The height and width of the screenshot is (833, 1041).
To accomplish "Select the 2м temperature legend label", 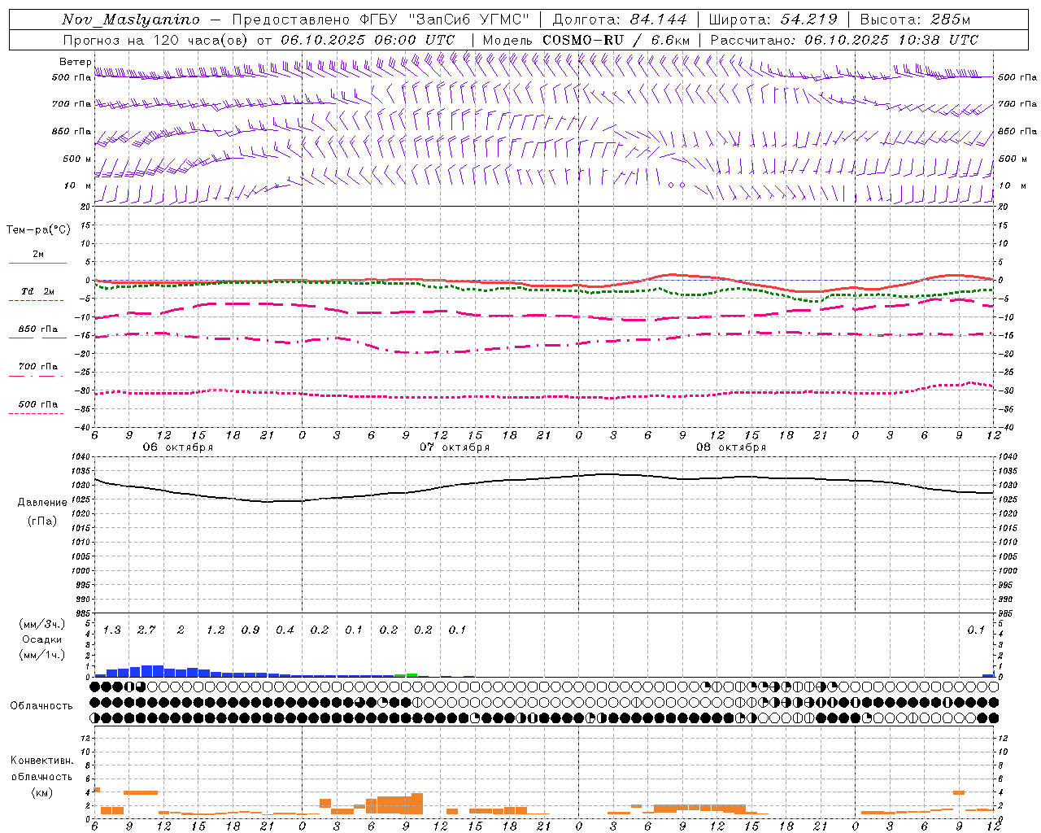I will 38,254.
